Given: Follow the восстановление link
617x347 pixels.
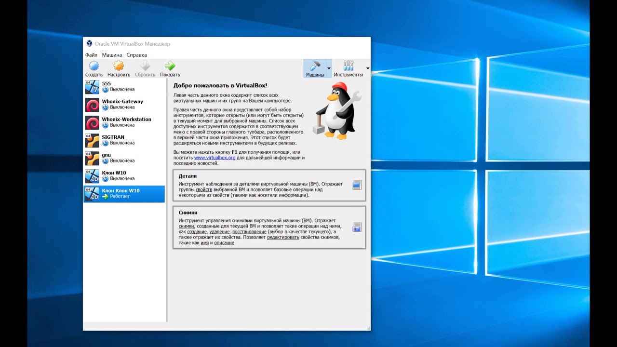Looking at the screenshot, I should pos(249,232).
